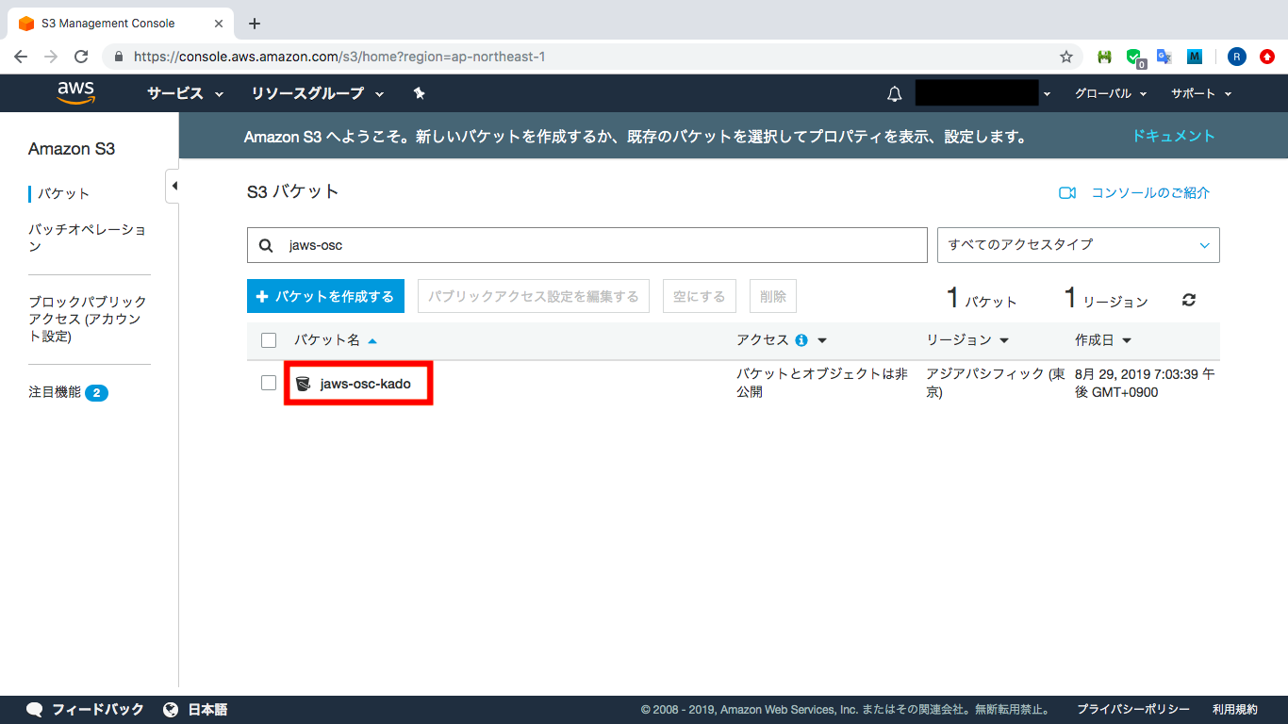Screen dimensions: 1288x724
Task: Click the access column info icon
Action: pos(801,340)
